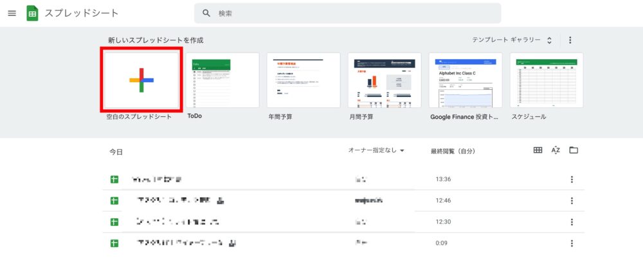This screenshot has height=260, width=643.
Task: Click the 月間予算 label
Action: (x=361, y=117)
